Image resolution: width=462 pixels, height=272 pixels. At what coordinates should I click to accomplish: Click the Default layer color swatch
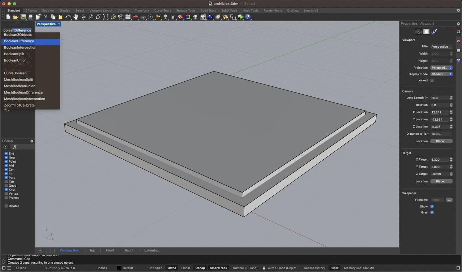click(119, 268)
